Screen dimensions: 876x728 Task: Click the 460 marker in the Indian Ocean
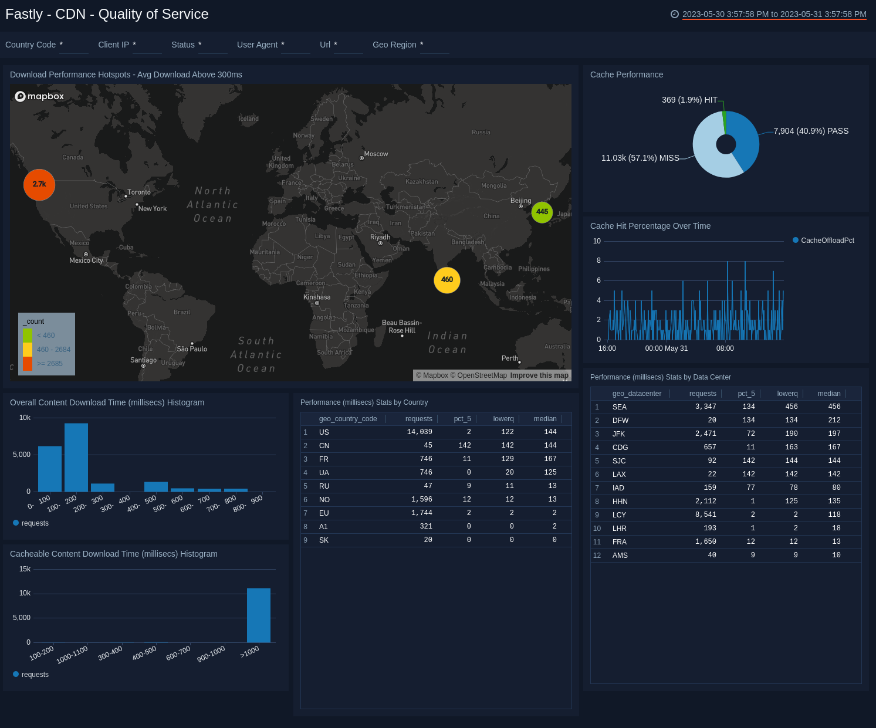click(x=447, y=280)
